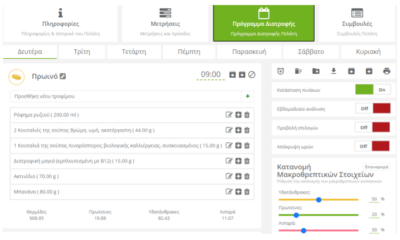
Task: Click the Πρωτεΐνες 20 percent field
Action: coord(374,214)
